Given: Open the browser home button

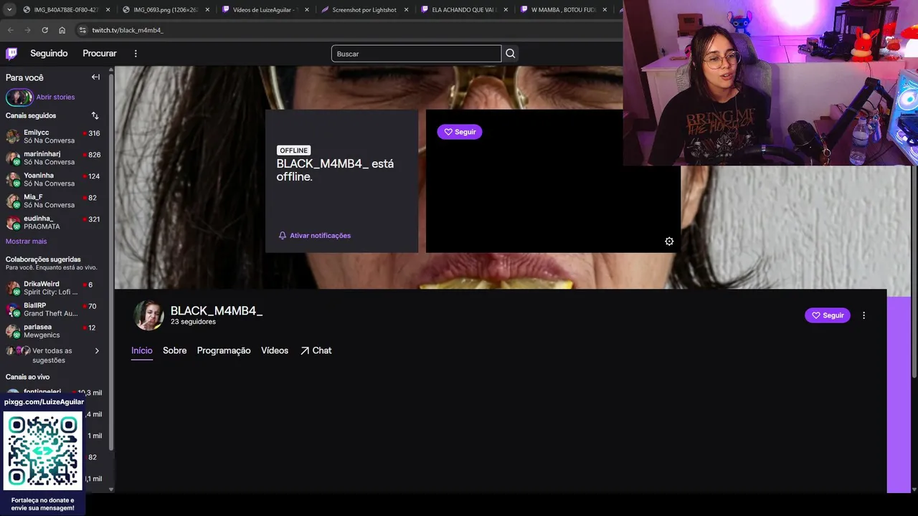Looking at the screenshot, I should pyautogui.click(x=62, y=30).
